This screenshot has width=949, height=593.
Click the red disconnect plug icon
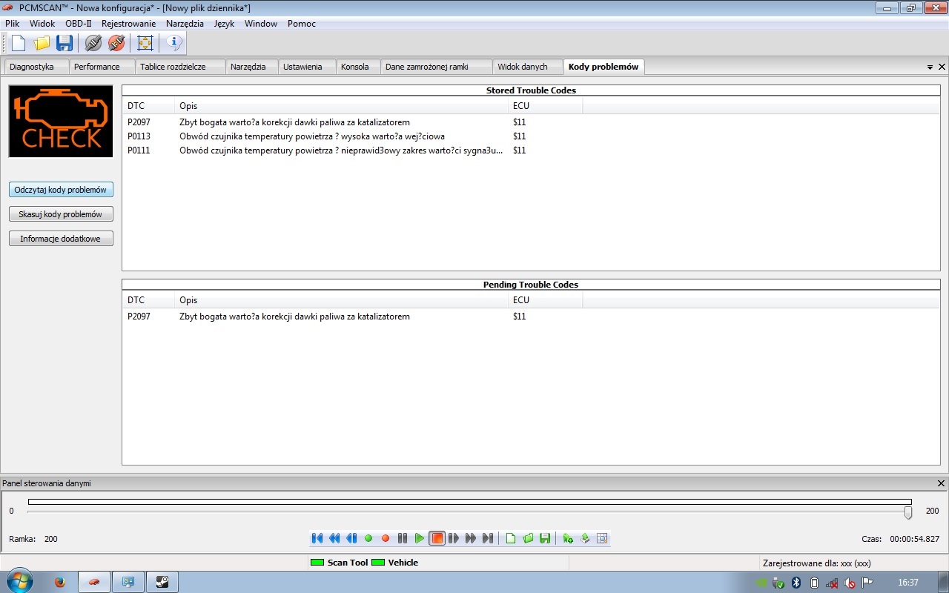click(116, 43)
